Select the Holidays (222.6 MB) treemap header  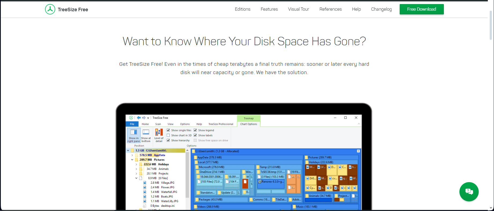pos(331,162)
